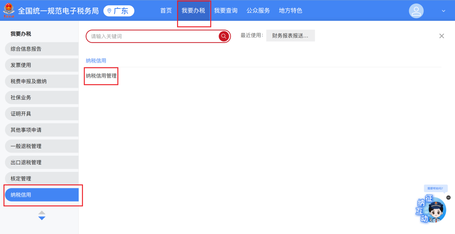Image resolution: width=455 pixels, height=234 pixels.
Task: Click recently used 财务报表报送 button
Action: click(290, 36)
